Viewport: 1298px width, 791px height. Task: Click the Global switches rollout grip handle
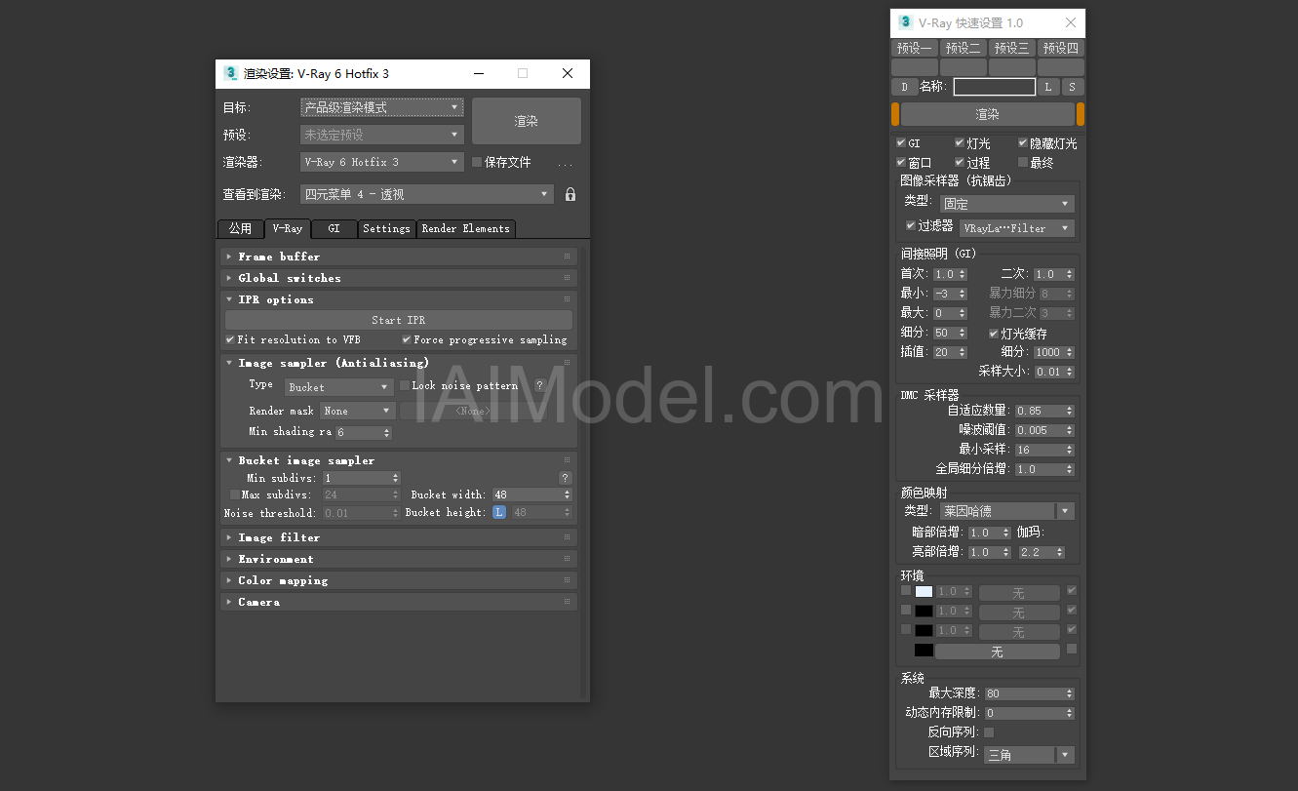pos(567,278)
